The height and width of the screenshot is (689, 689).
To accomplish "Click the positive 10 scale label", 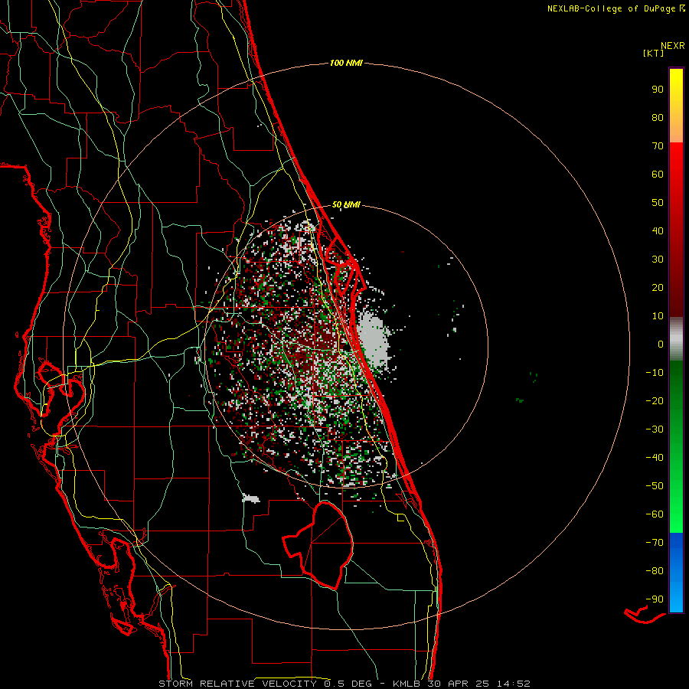I will pyautogui.click(x=658, y=316).
